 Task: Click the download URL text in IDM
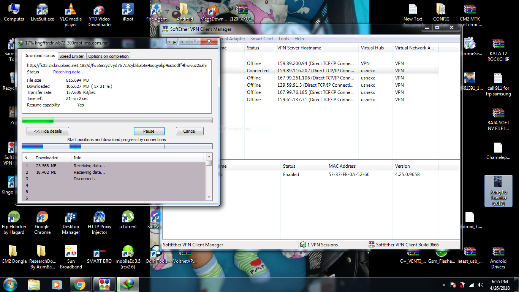pos(117,65)
